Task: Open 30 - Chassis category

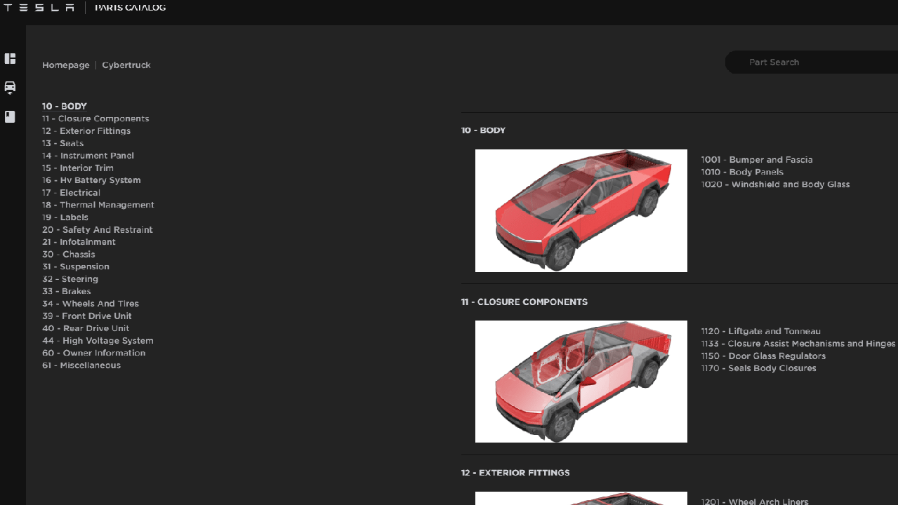Action: [x=69, y=255]
